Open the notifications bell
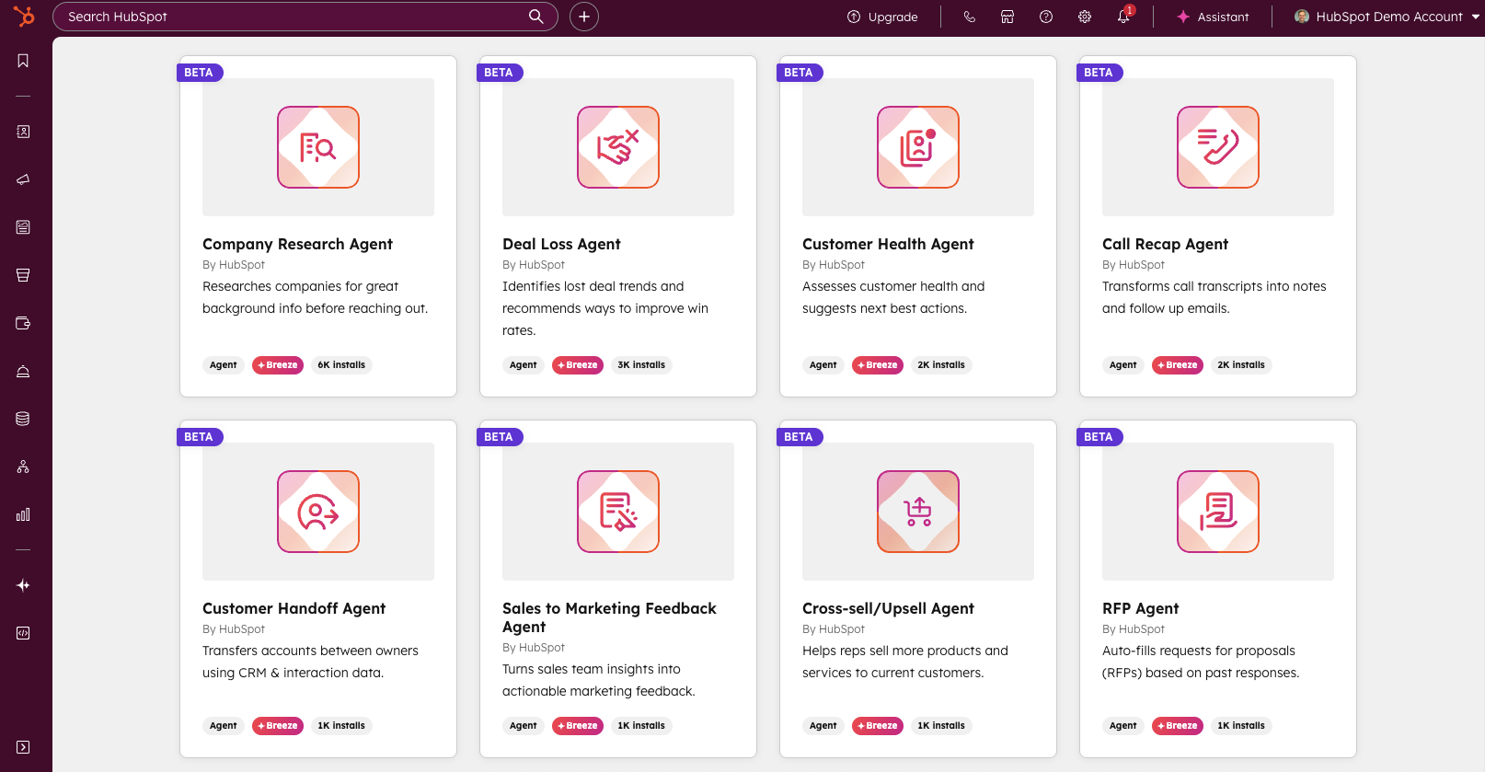The image size is (1485, 772). pos(1123,17)
